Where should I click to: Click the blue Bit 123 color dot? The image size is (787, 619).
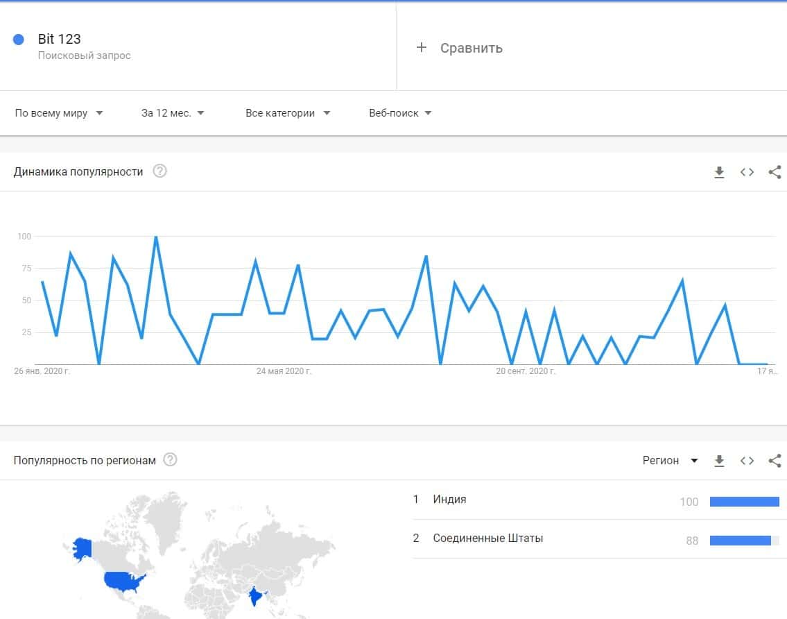[19, 40]
